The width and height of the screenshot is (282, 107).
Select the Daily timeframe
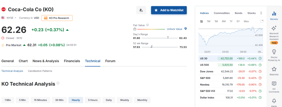(x=109, y=100)
